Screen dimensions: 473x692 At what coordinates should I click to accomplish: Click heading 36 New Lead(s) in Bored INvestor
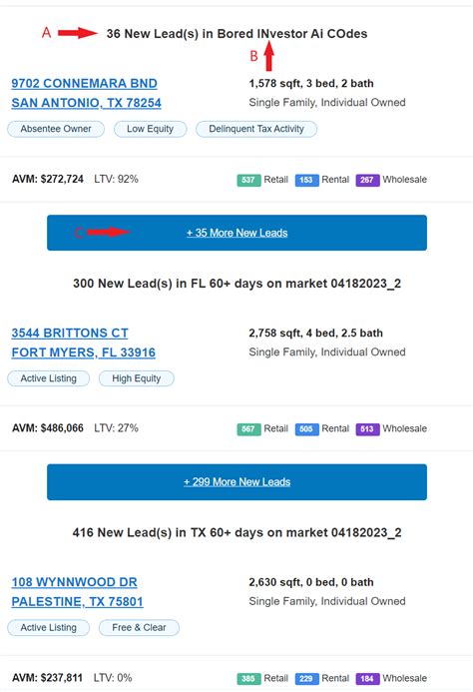tap(236, 34)
